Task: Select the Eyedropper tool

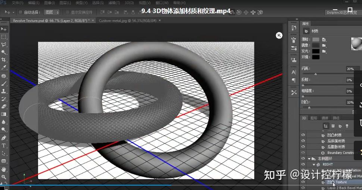Action: pyautogui.click(x=4, y=67)
